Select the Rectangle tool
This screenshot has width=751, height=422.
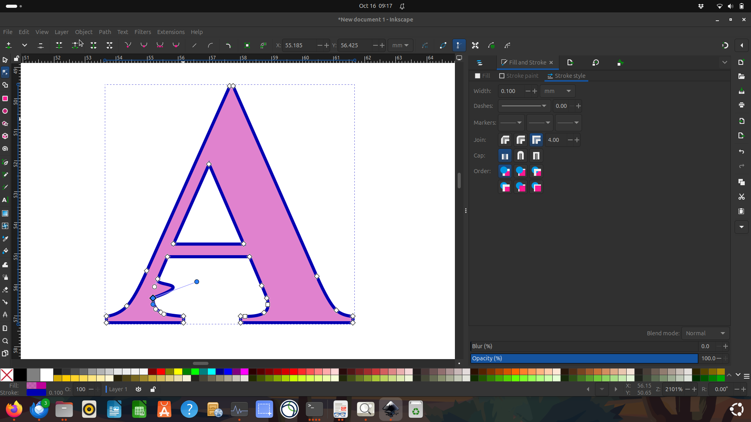click(x=5, y=98)
